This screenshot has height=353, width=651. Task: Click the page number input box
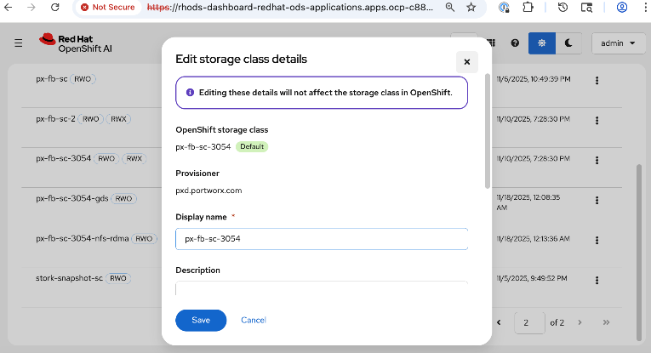530,323
